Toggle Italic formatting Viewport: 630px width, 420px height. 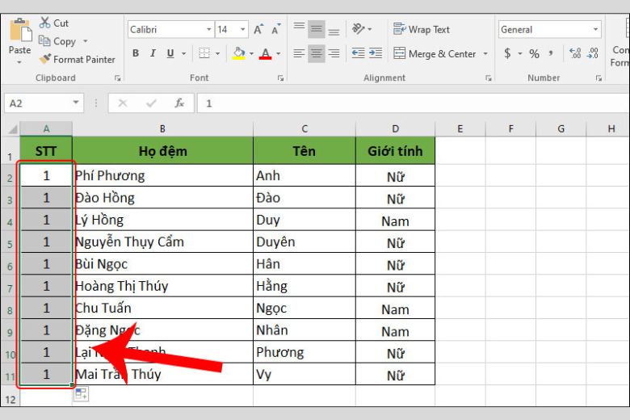[x=153, y=53]
